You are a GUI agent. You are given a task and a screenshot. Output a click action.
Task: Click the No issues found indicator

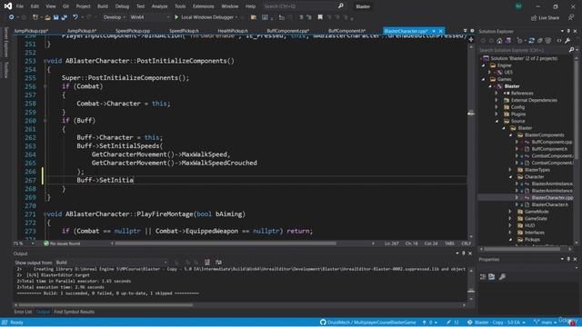[62, 243]
